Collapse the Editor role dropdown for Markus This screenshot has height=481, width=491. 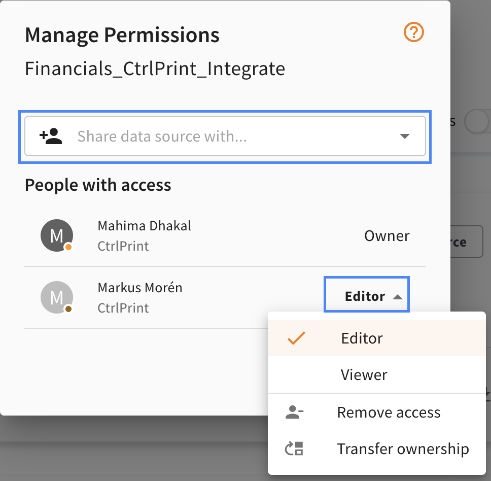(x=367, y=294)
